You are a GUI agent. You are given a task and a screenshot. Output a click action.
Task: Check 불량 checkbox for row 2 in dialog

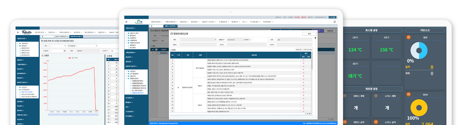click(x=308, y=63)
